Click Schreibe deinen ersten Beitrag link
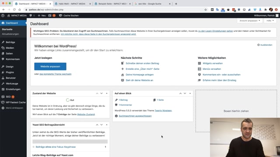Image resolution: width=280 pixels, height=157 pixels. (x=142, y=63)
